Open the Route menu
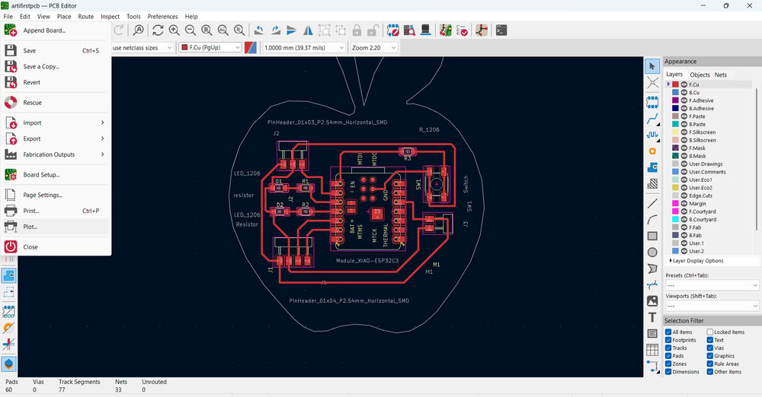762x397 pixels. coord(85,17)
